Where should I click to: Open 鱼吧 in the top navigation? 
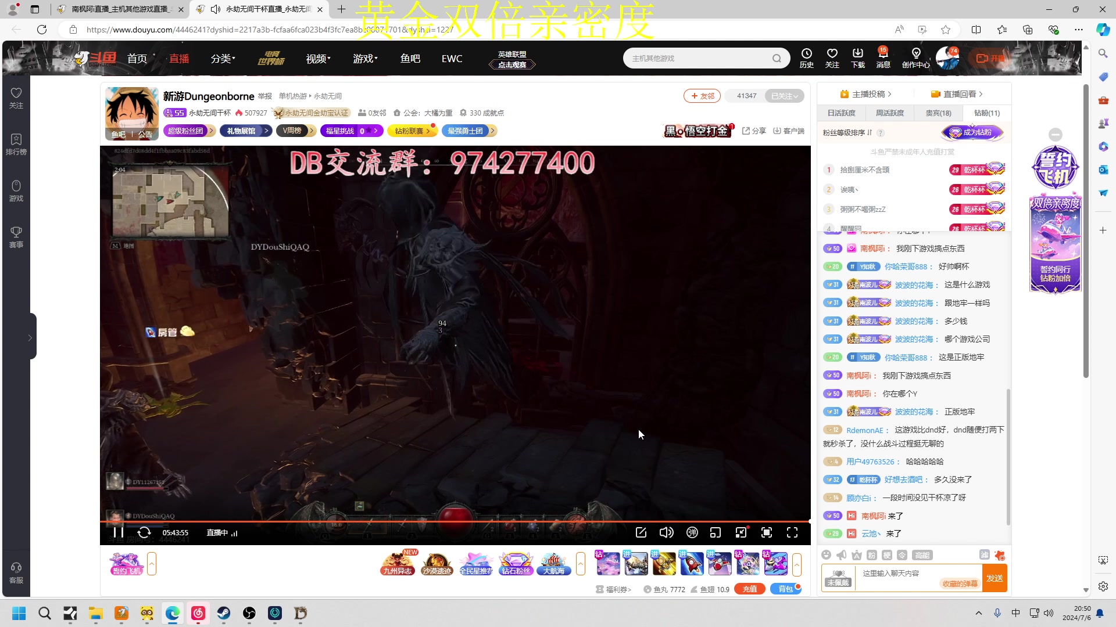point(410,59)
